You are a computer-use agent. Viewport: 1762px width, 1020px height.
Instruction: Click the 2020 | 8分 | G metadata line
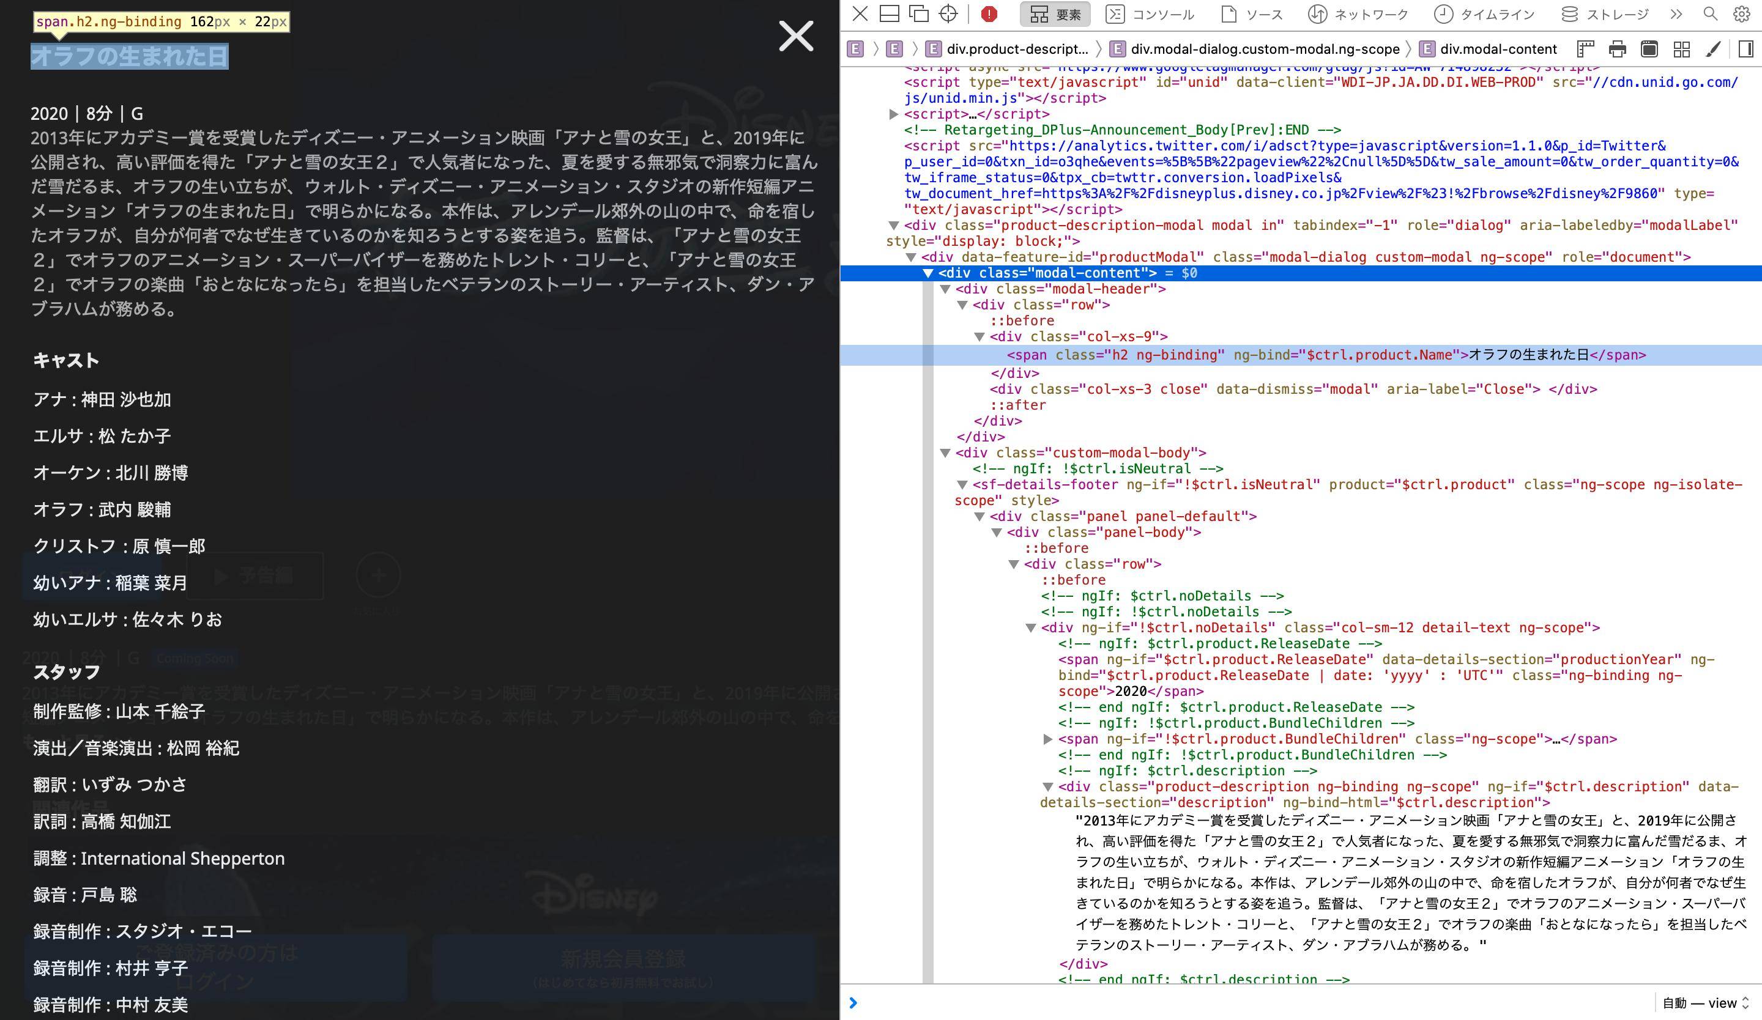click(x=87, y=114)
